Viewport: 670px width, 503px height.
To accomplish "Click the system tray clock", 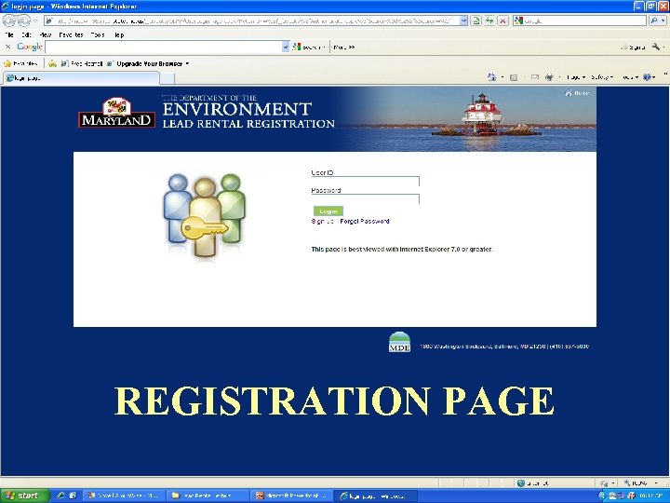I will [x=650, y=496].
